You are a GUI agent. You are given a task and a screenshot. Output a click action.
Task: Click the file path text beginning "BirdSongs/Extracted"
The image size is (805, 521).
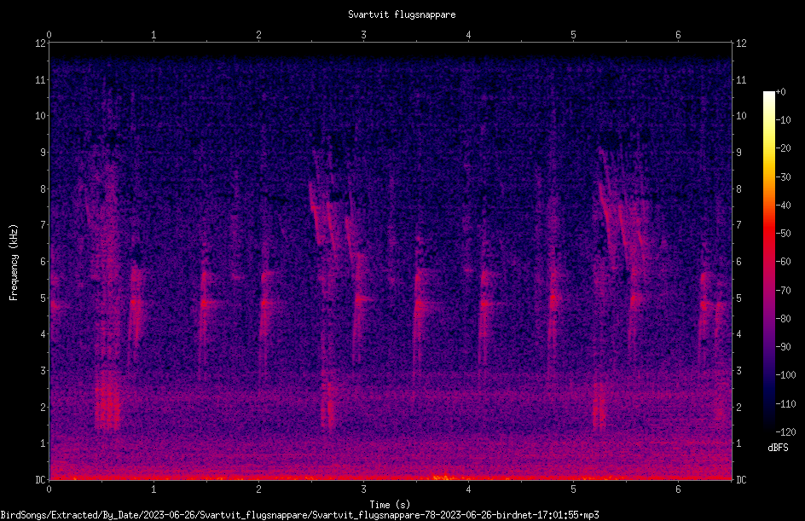(x=300, y=515)
